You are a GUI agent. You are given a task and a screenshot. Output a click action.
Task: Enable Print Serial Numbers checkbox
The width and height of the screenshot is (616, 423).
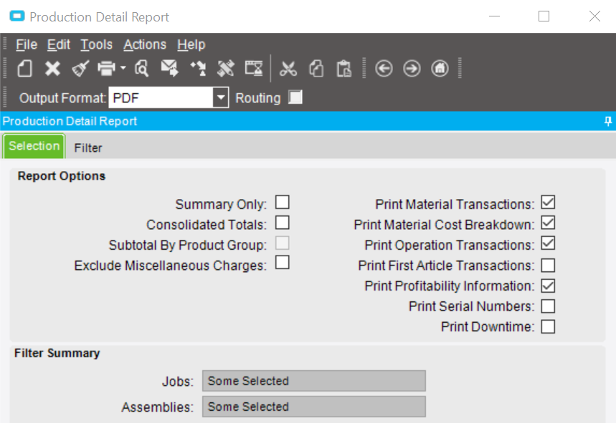coord(548,306)
